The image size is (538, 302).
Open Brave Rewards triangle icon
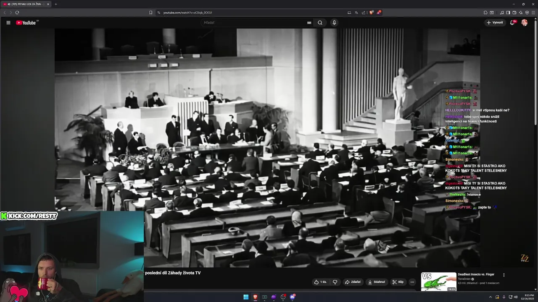[378, 13]
